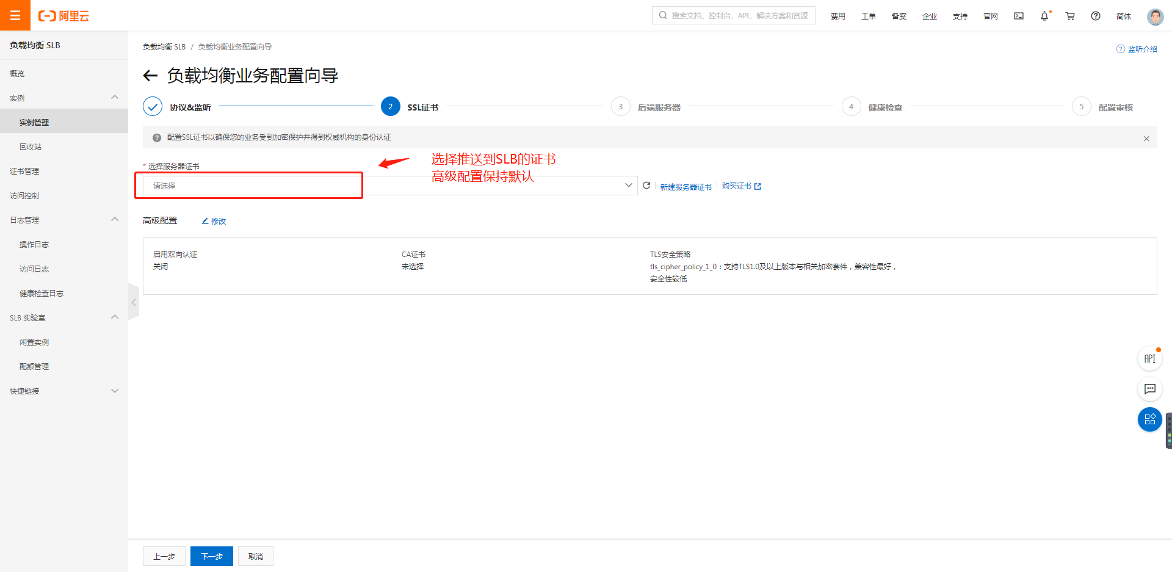
Task: Click the help question mark icon in the top bar
Action: (x=1096, y=16)
